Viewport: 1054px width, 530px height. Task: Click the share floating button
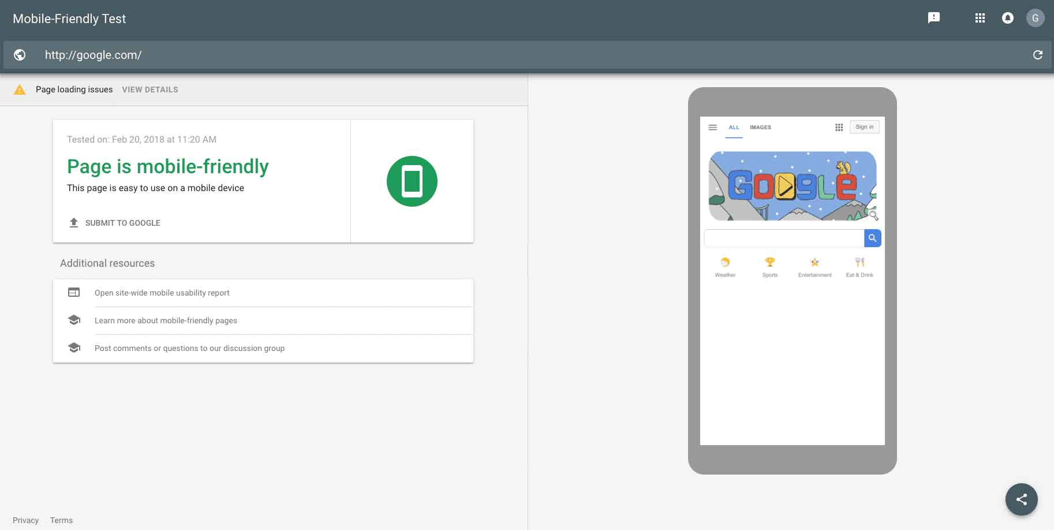[1021, 499]
